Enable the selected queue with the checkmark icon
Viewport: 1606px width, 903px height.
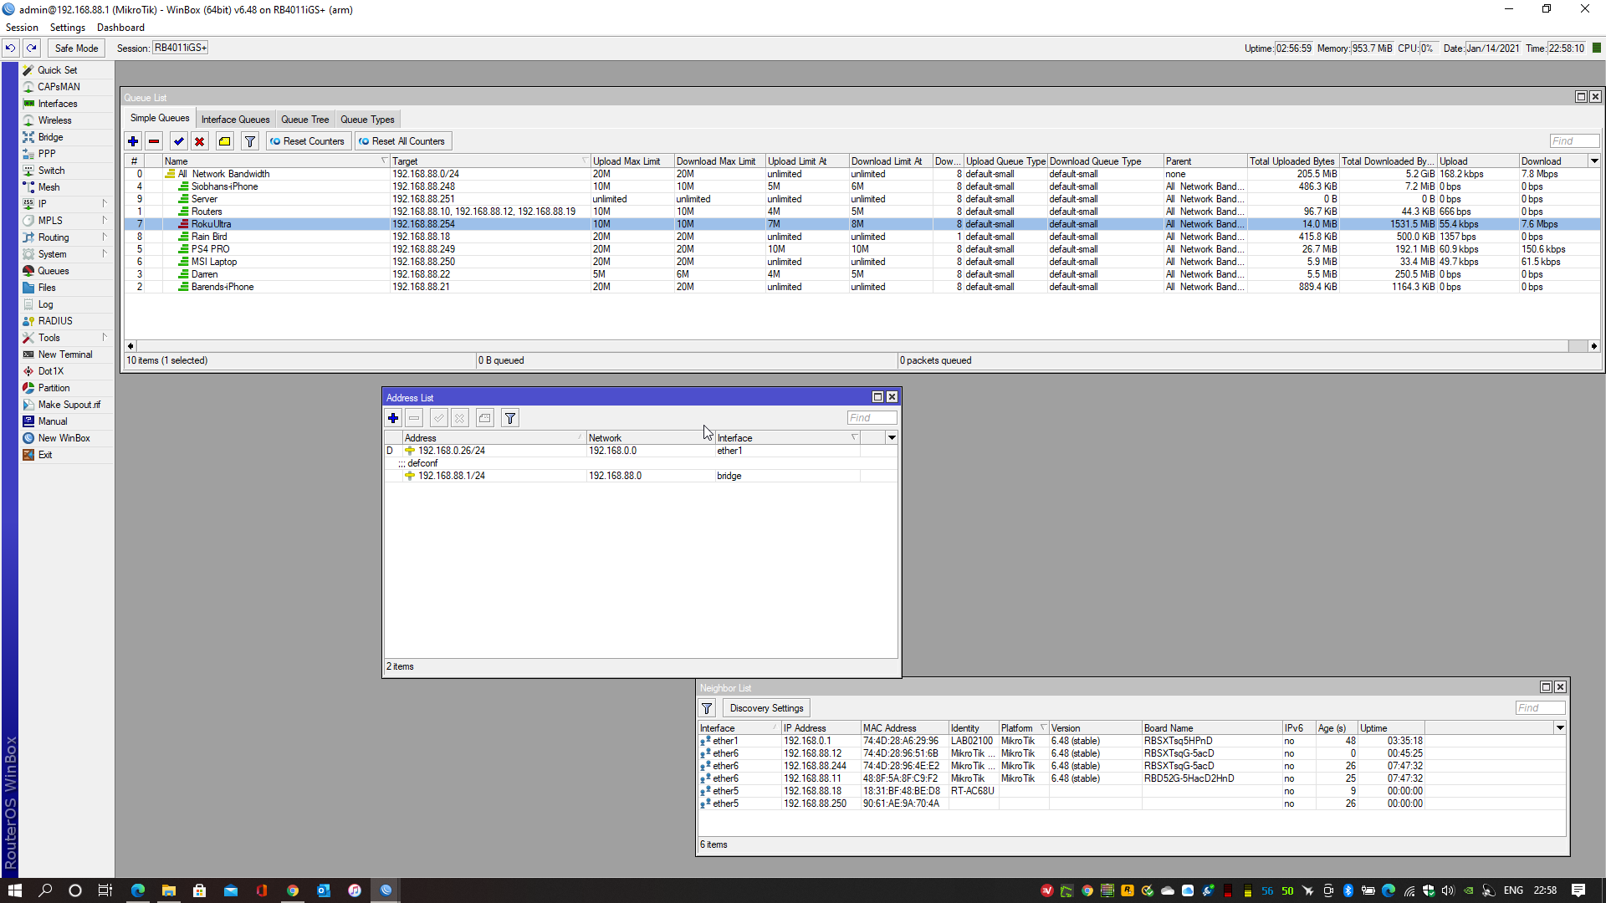click(178, 141)
